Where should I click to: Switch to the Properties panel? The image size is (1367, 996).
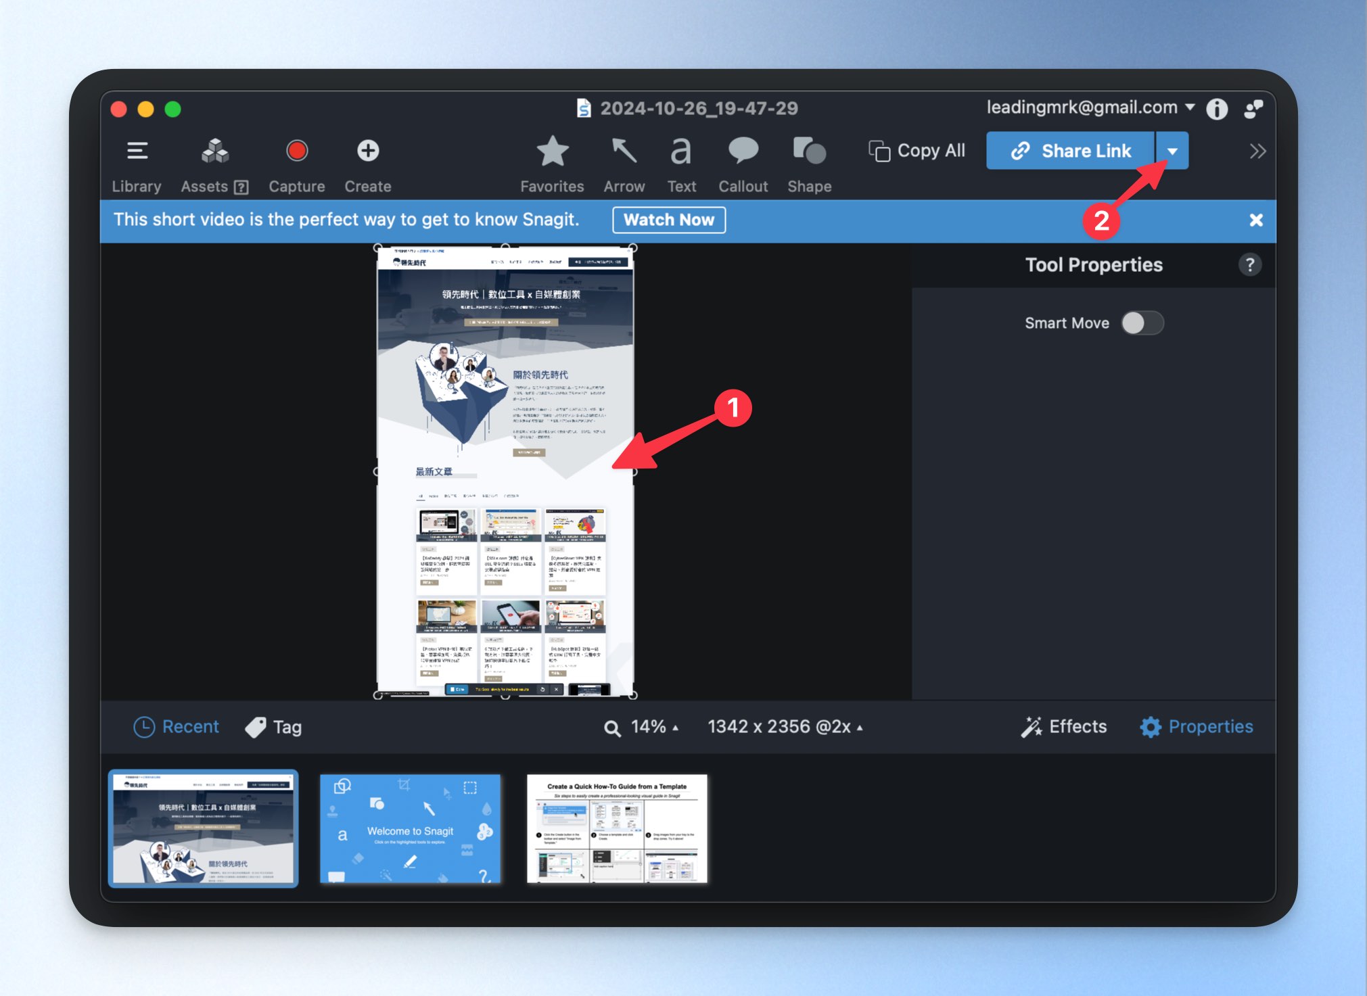[1197, 727]
